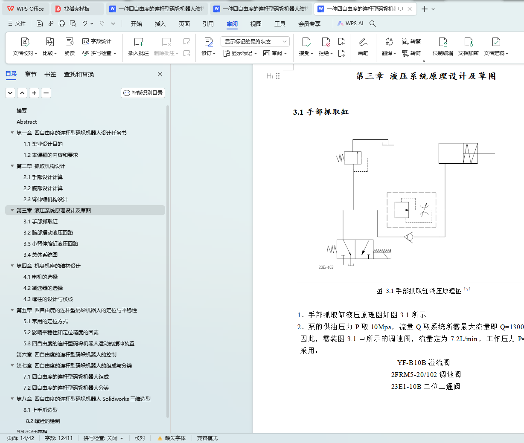This screenshot has height=443, width=524.
Task: Open the 引用 ribbon tab
Action: pos(208,23)
